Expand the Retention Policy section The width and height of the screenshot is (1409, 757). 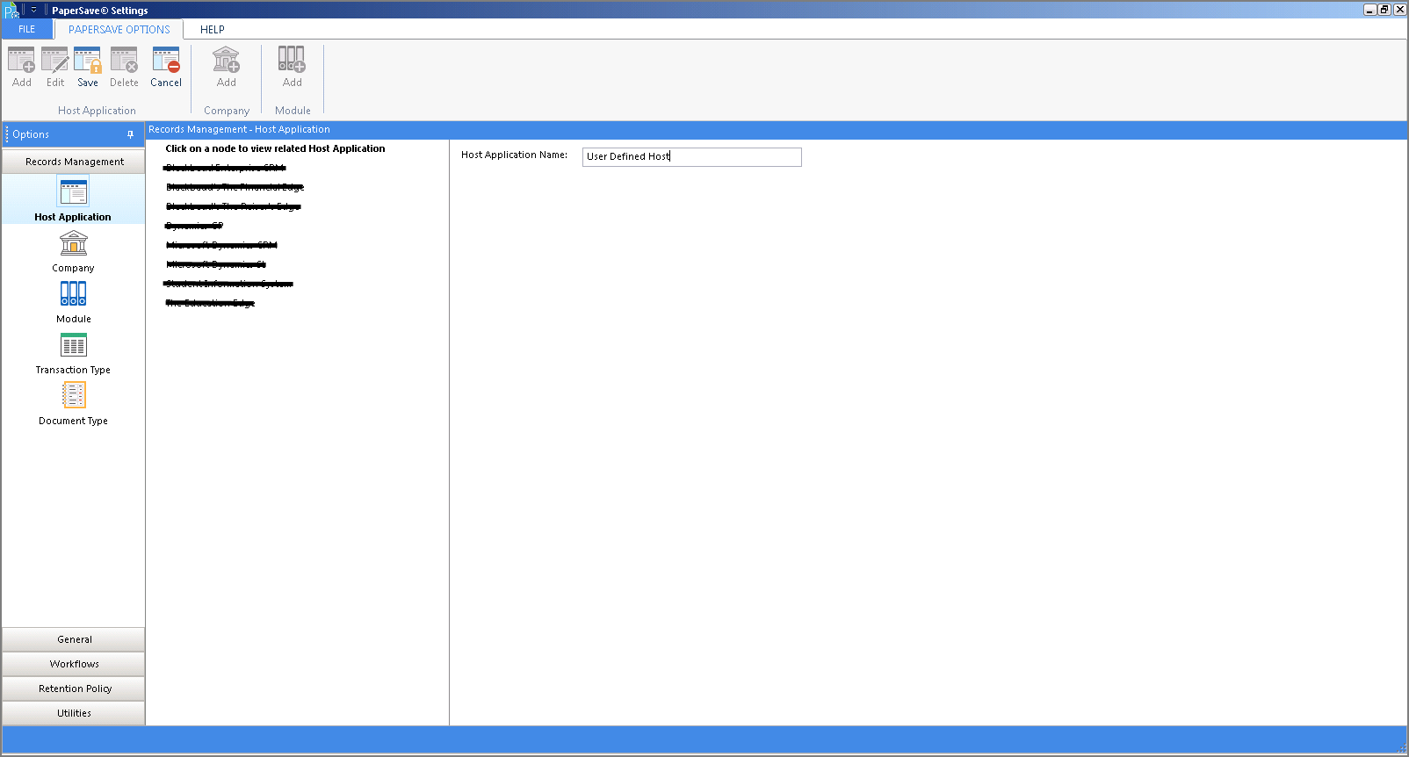74,689
